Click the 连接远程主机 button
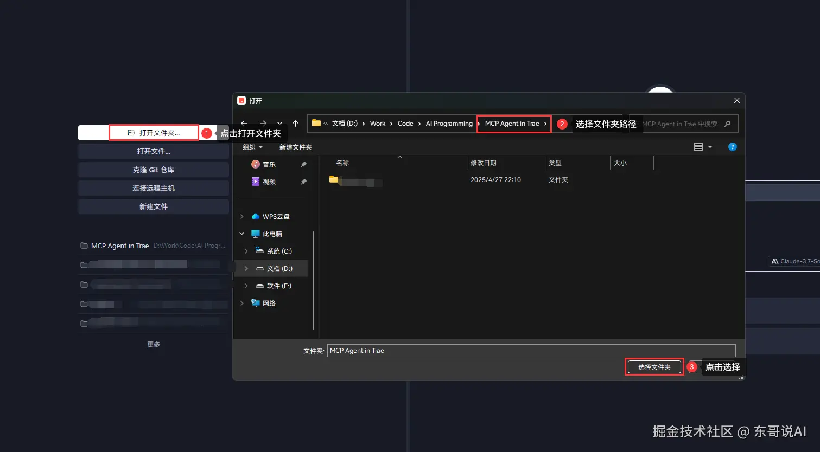The width and height of the screenshot is (820, 452). pos(154,188)
